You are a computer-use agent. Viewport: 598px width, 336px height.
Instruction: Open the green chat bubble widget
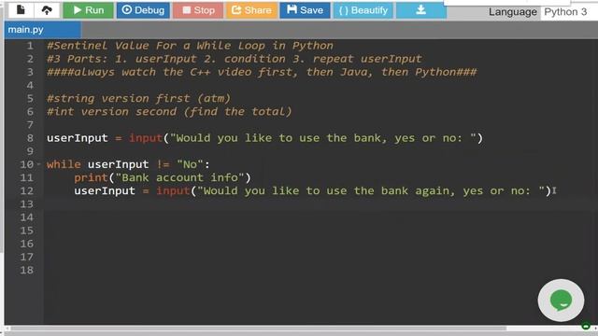[x=561, y=301]
